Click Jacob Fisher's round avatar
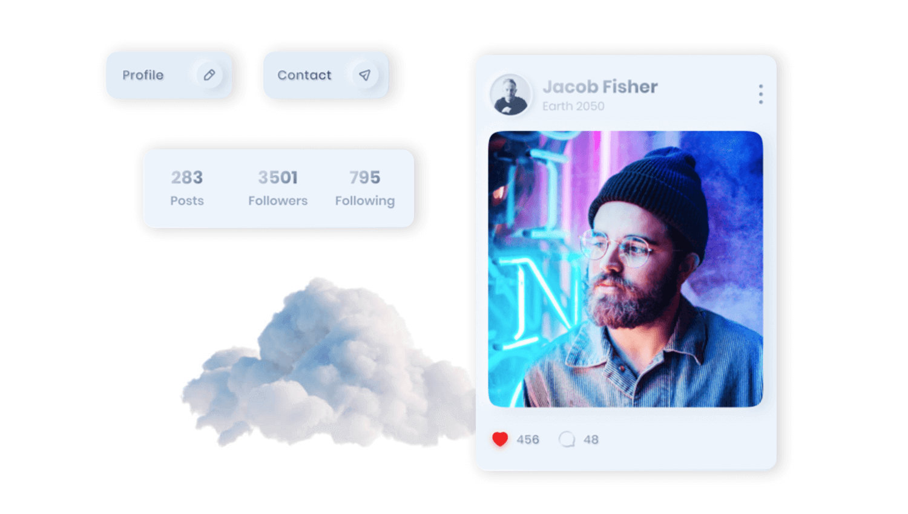The image size is (908, 514). tap(510, 95)
